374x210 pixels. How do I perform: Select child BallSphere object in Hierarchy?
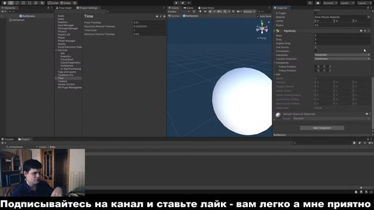(x=17, y=20)
